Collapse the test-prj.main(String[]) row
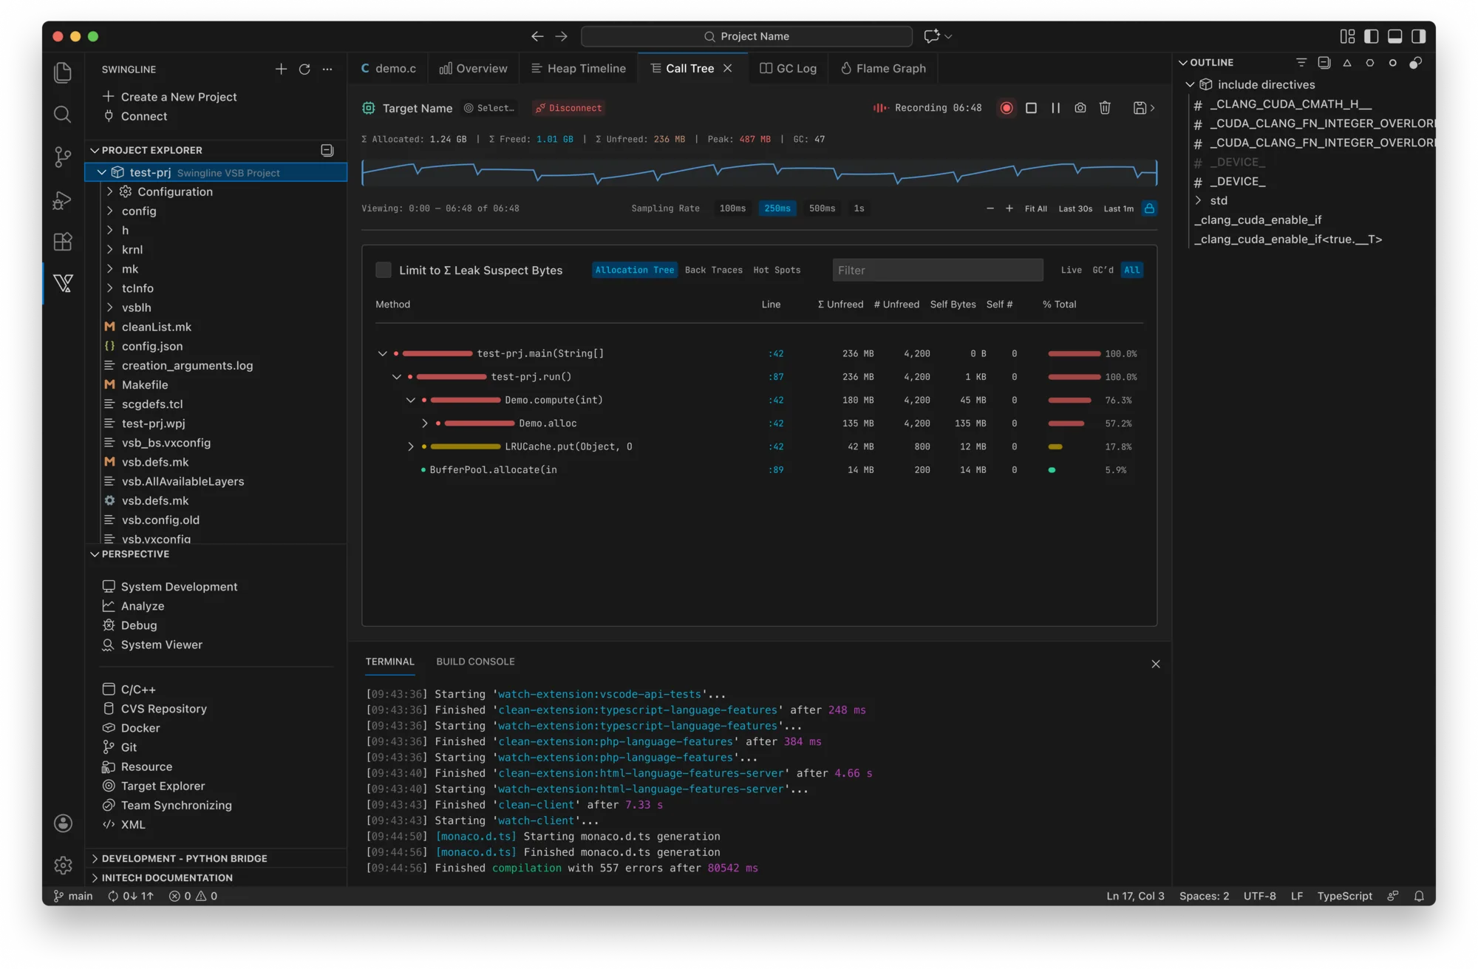Viewport: 1478px width, 969px height. (x=382, y=353)
